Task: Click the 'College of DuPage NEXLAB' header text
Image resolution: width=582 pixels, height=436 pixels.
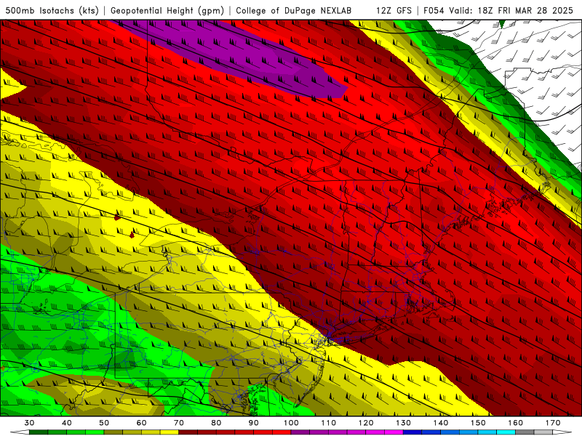Action: 294,11
